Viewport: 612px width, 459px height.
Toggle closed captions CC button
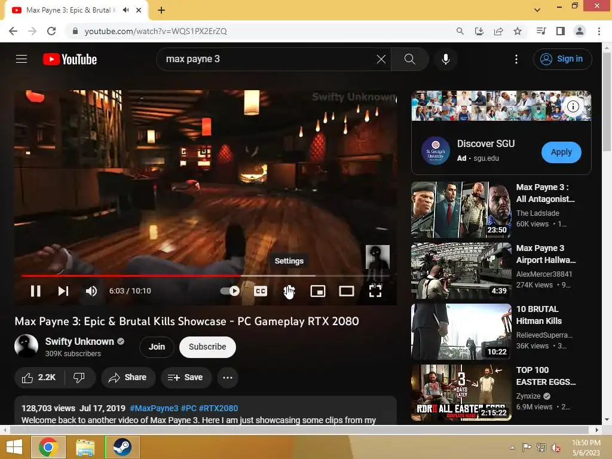pyautogui.click(x=261, y=291)
